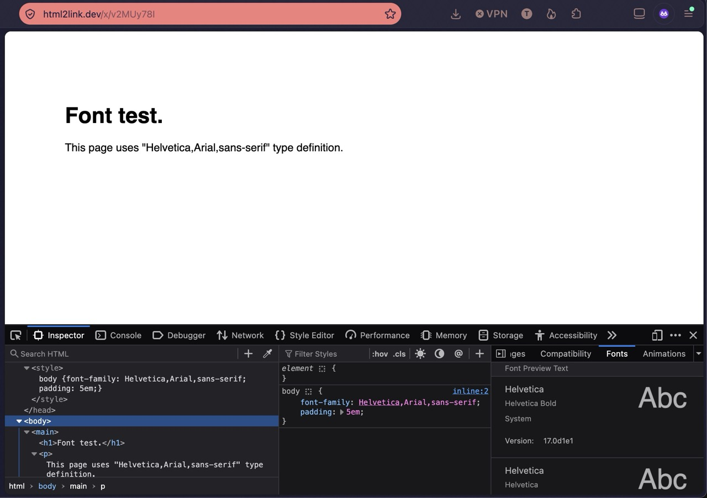This screenshot has height=498, width=707.
Task: Focus the Search HTML field
Action: [x=123, y=354]
